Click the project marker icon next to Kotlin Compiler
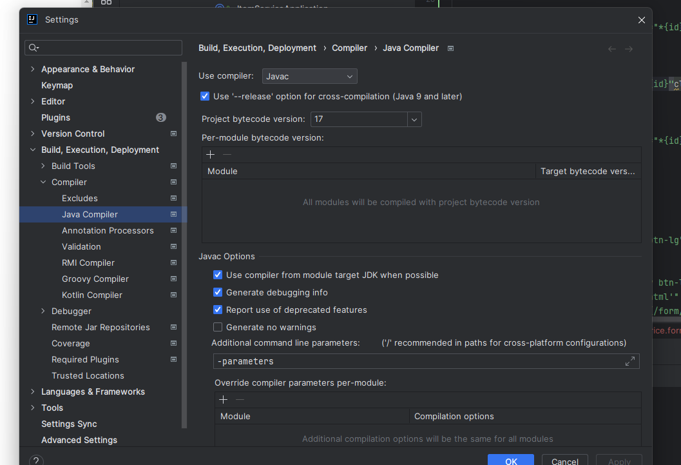The height and width of the screenshot is (465, 681). pyautogui.click(x=174, y=295)
